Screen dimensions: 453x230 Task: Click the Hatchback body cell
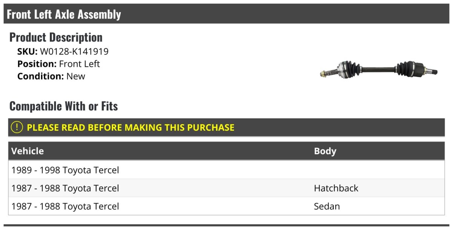336,188
